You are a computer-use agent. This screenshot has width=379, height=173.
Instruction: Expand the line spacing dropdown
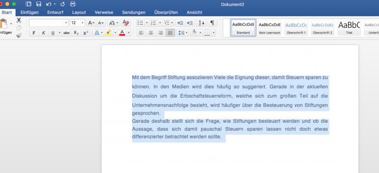(187, 33)
